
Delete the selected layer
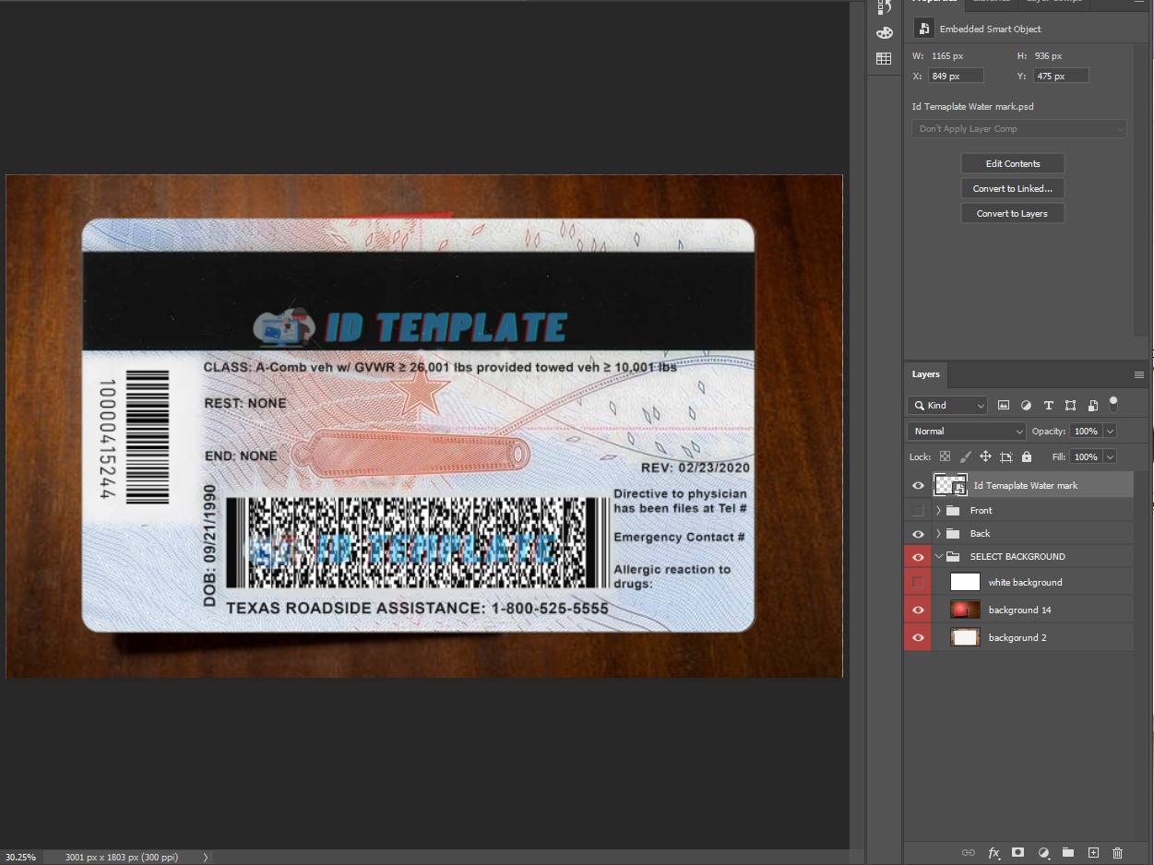click(x=1118, y=853)
